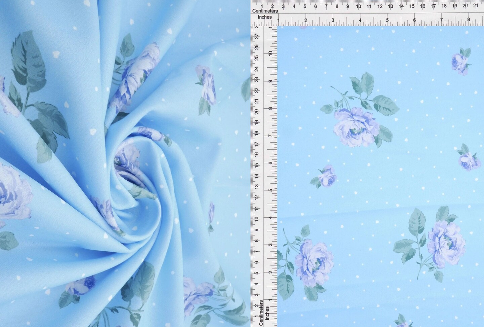This screenshot has width=484, height=327.
Task: Click the number 21 on the centimeter ruler
Action: tap(476, 6)
